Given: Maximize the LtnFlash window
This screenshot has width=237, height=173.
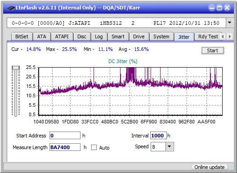Looking at the screenshot, I should coord(219,8).
